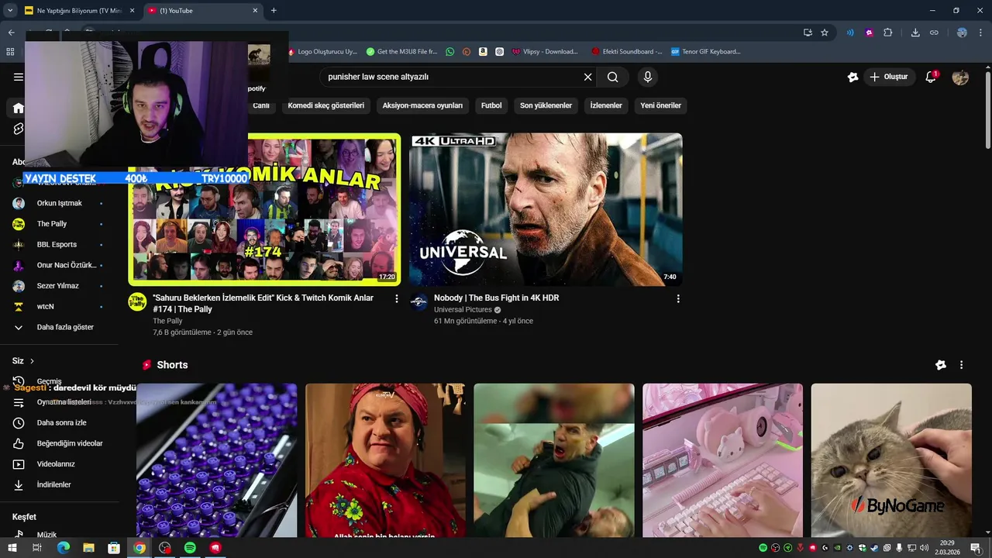Select the Komedi skeç gösterileri chip

325,105
